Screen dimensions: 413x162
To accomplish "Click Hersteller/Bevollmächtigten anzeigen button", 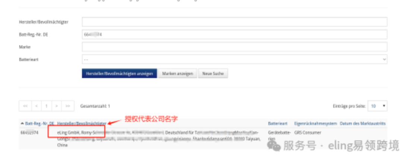I will 119,74.
